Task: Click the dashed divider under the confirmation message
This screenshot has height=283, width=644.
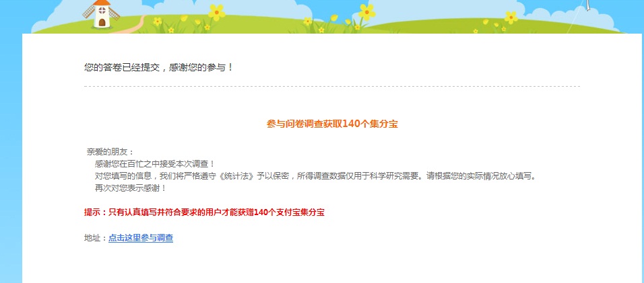Action: coord(332,87)
